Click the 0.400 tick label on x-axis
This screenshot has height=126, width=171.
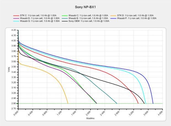(x=30, y=113)
